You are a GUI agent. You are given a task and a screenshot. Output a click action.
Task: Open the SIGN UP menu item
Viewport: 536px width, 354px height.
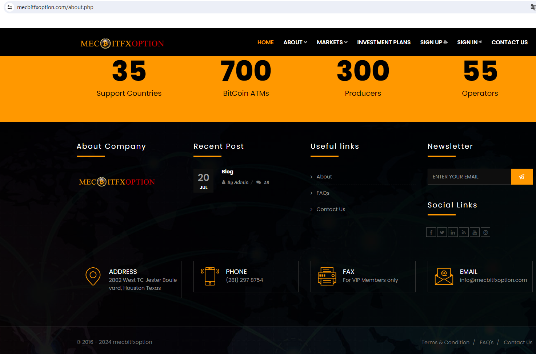[x=434, y=42]
